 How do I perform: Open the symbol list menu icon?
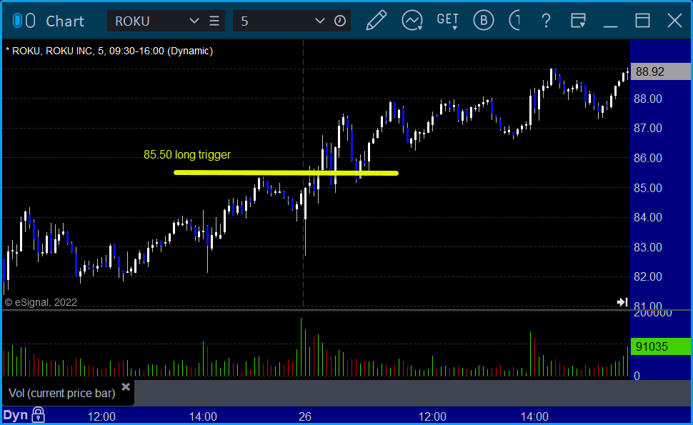[x=214, y=21]
